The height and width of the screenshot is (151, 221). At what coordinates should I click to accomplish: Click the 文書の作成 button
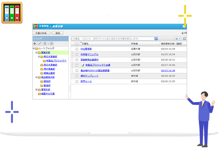coord(42,33)
